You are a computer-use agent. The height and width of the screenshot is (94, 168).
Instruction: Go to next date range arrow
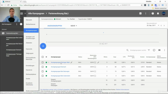(164, 26)
